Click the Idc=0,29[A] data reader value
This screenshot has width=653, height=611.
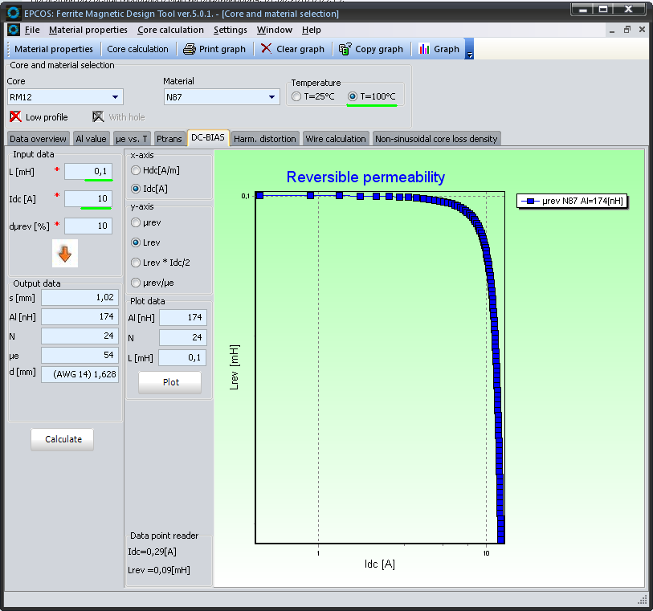click(153, 552)
